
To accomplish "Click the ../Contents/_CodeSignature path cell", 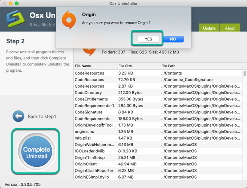I will pyautogui.click(x=187, y=80).
